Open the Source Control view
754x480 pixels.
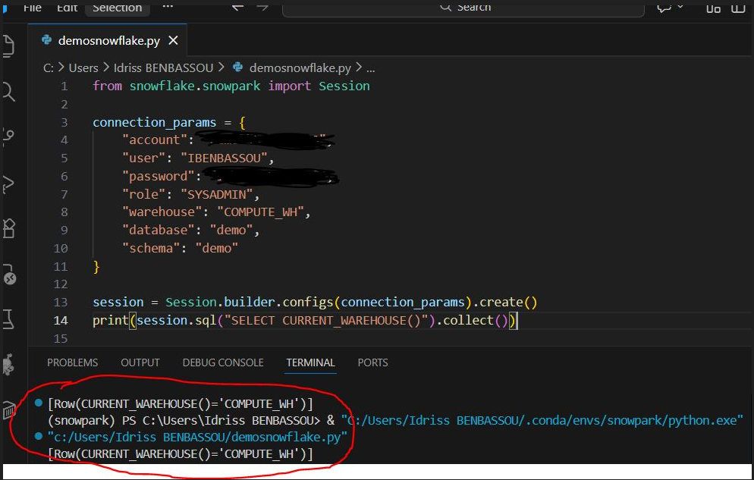[8, 137]
